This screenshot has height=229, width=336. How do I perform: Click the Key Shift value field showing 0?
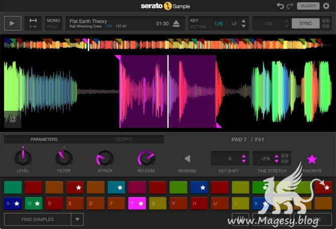230,158
